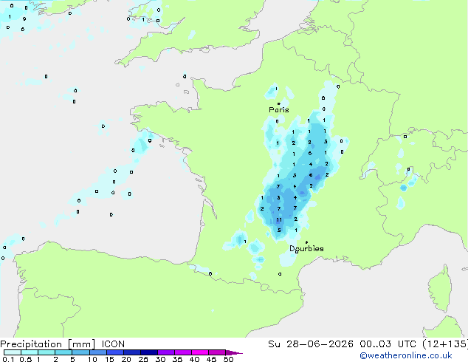Click the '(12+135)' forecast offset text
This screenshot has height=362, width=468.
pos(445,344)
